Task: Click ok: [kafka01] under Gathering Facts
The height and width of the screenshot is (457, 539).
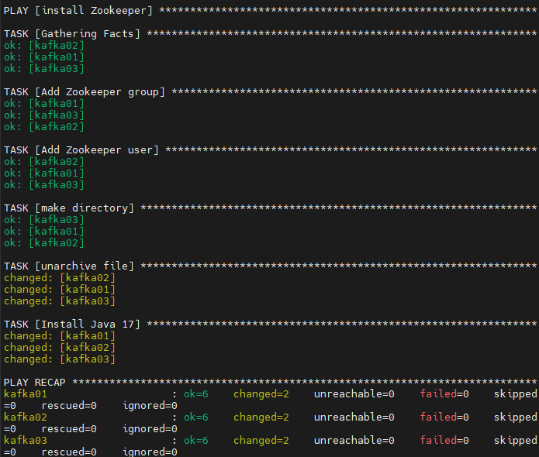Action: (44, 57)
